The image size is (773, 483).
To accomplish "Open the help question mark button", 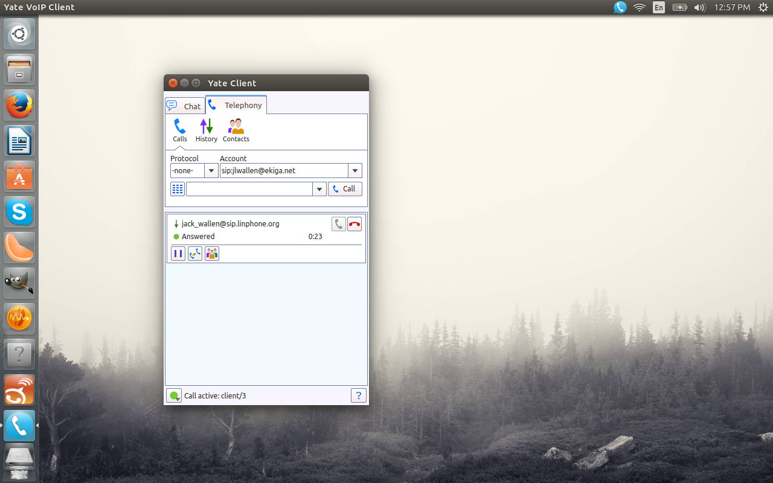I will (x=359, y=395).
